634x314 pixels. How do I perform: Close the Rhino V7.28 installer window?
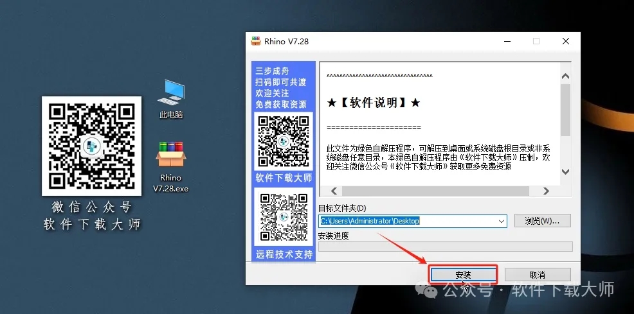tap(566, 41)
